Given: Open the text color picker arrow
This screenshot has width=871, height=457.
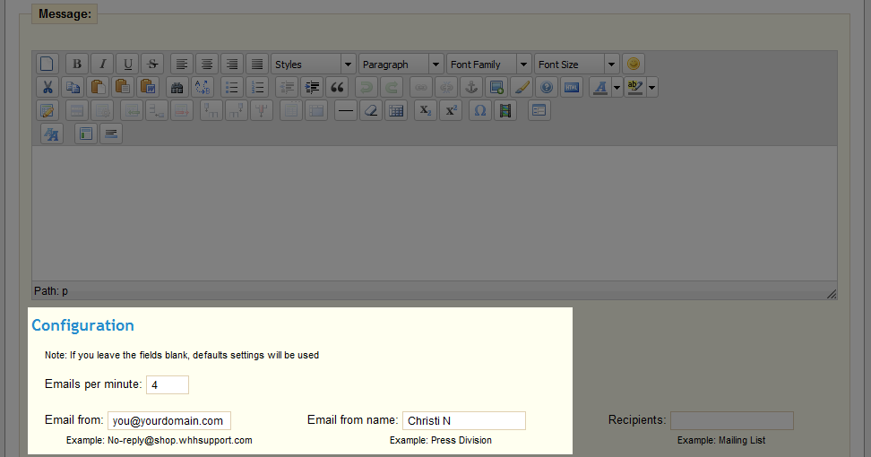Looking at the screenshot, I should tap(617, 87).
